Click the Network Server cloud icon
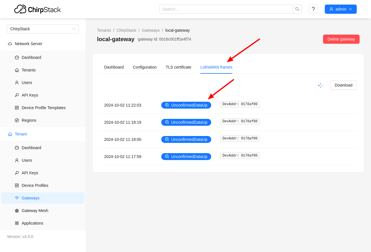This screenshot has width=371, height=252. point(10,44)
